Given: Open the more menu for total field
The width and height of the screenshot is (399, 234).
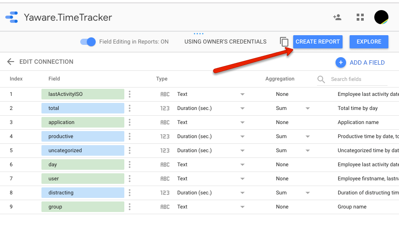Looking at the screenshot, I should 130,108.
